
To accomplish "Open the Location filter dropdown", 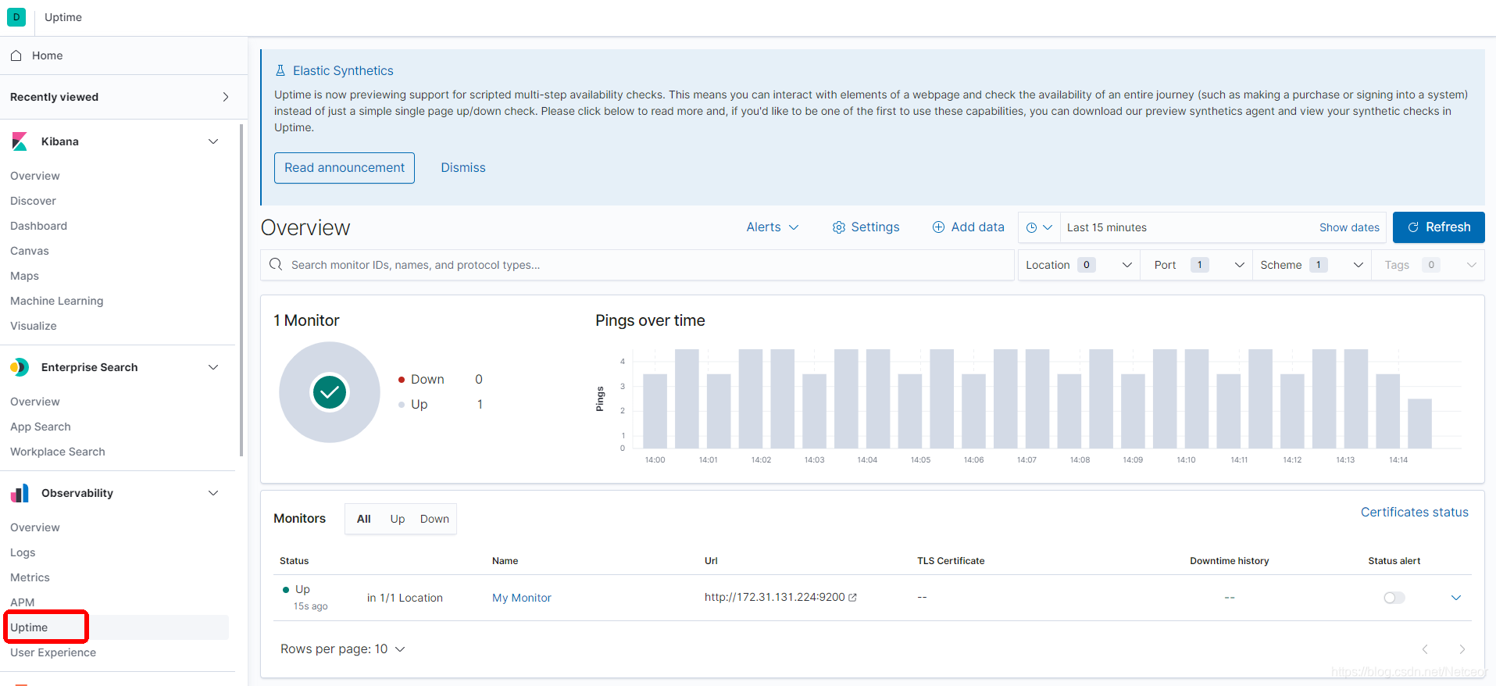I will click(1079, 265).
